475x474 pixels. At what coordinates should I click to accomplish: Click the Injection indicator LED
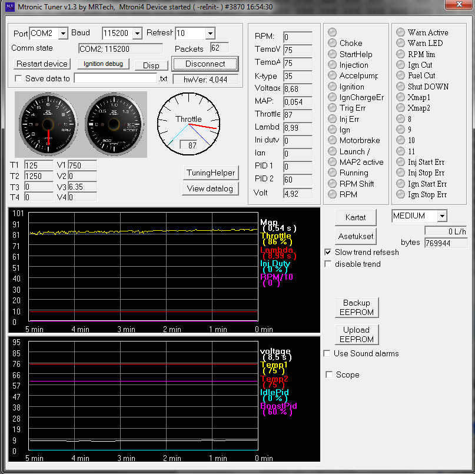[x=333, y=65]
